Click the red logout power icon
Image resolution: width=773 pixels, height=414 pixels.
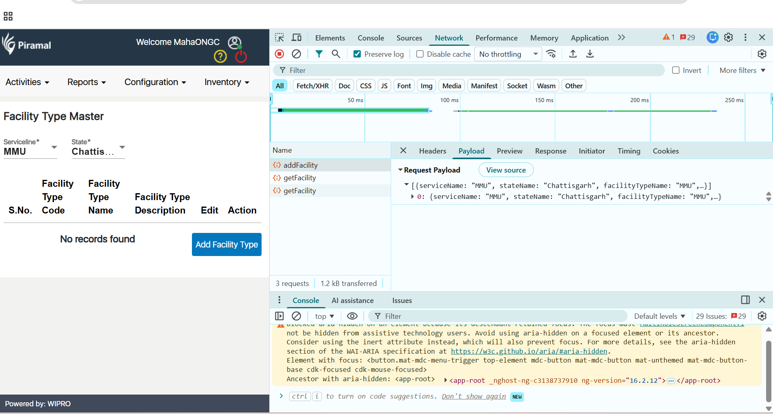point(241,57)
